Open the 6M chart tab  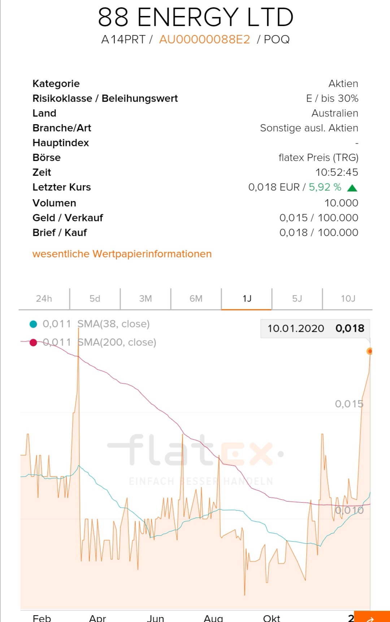click(196, 299)
